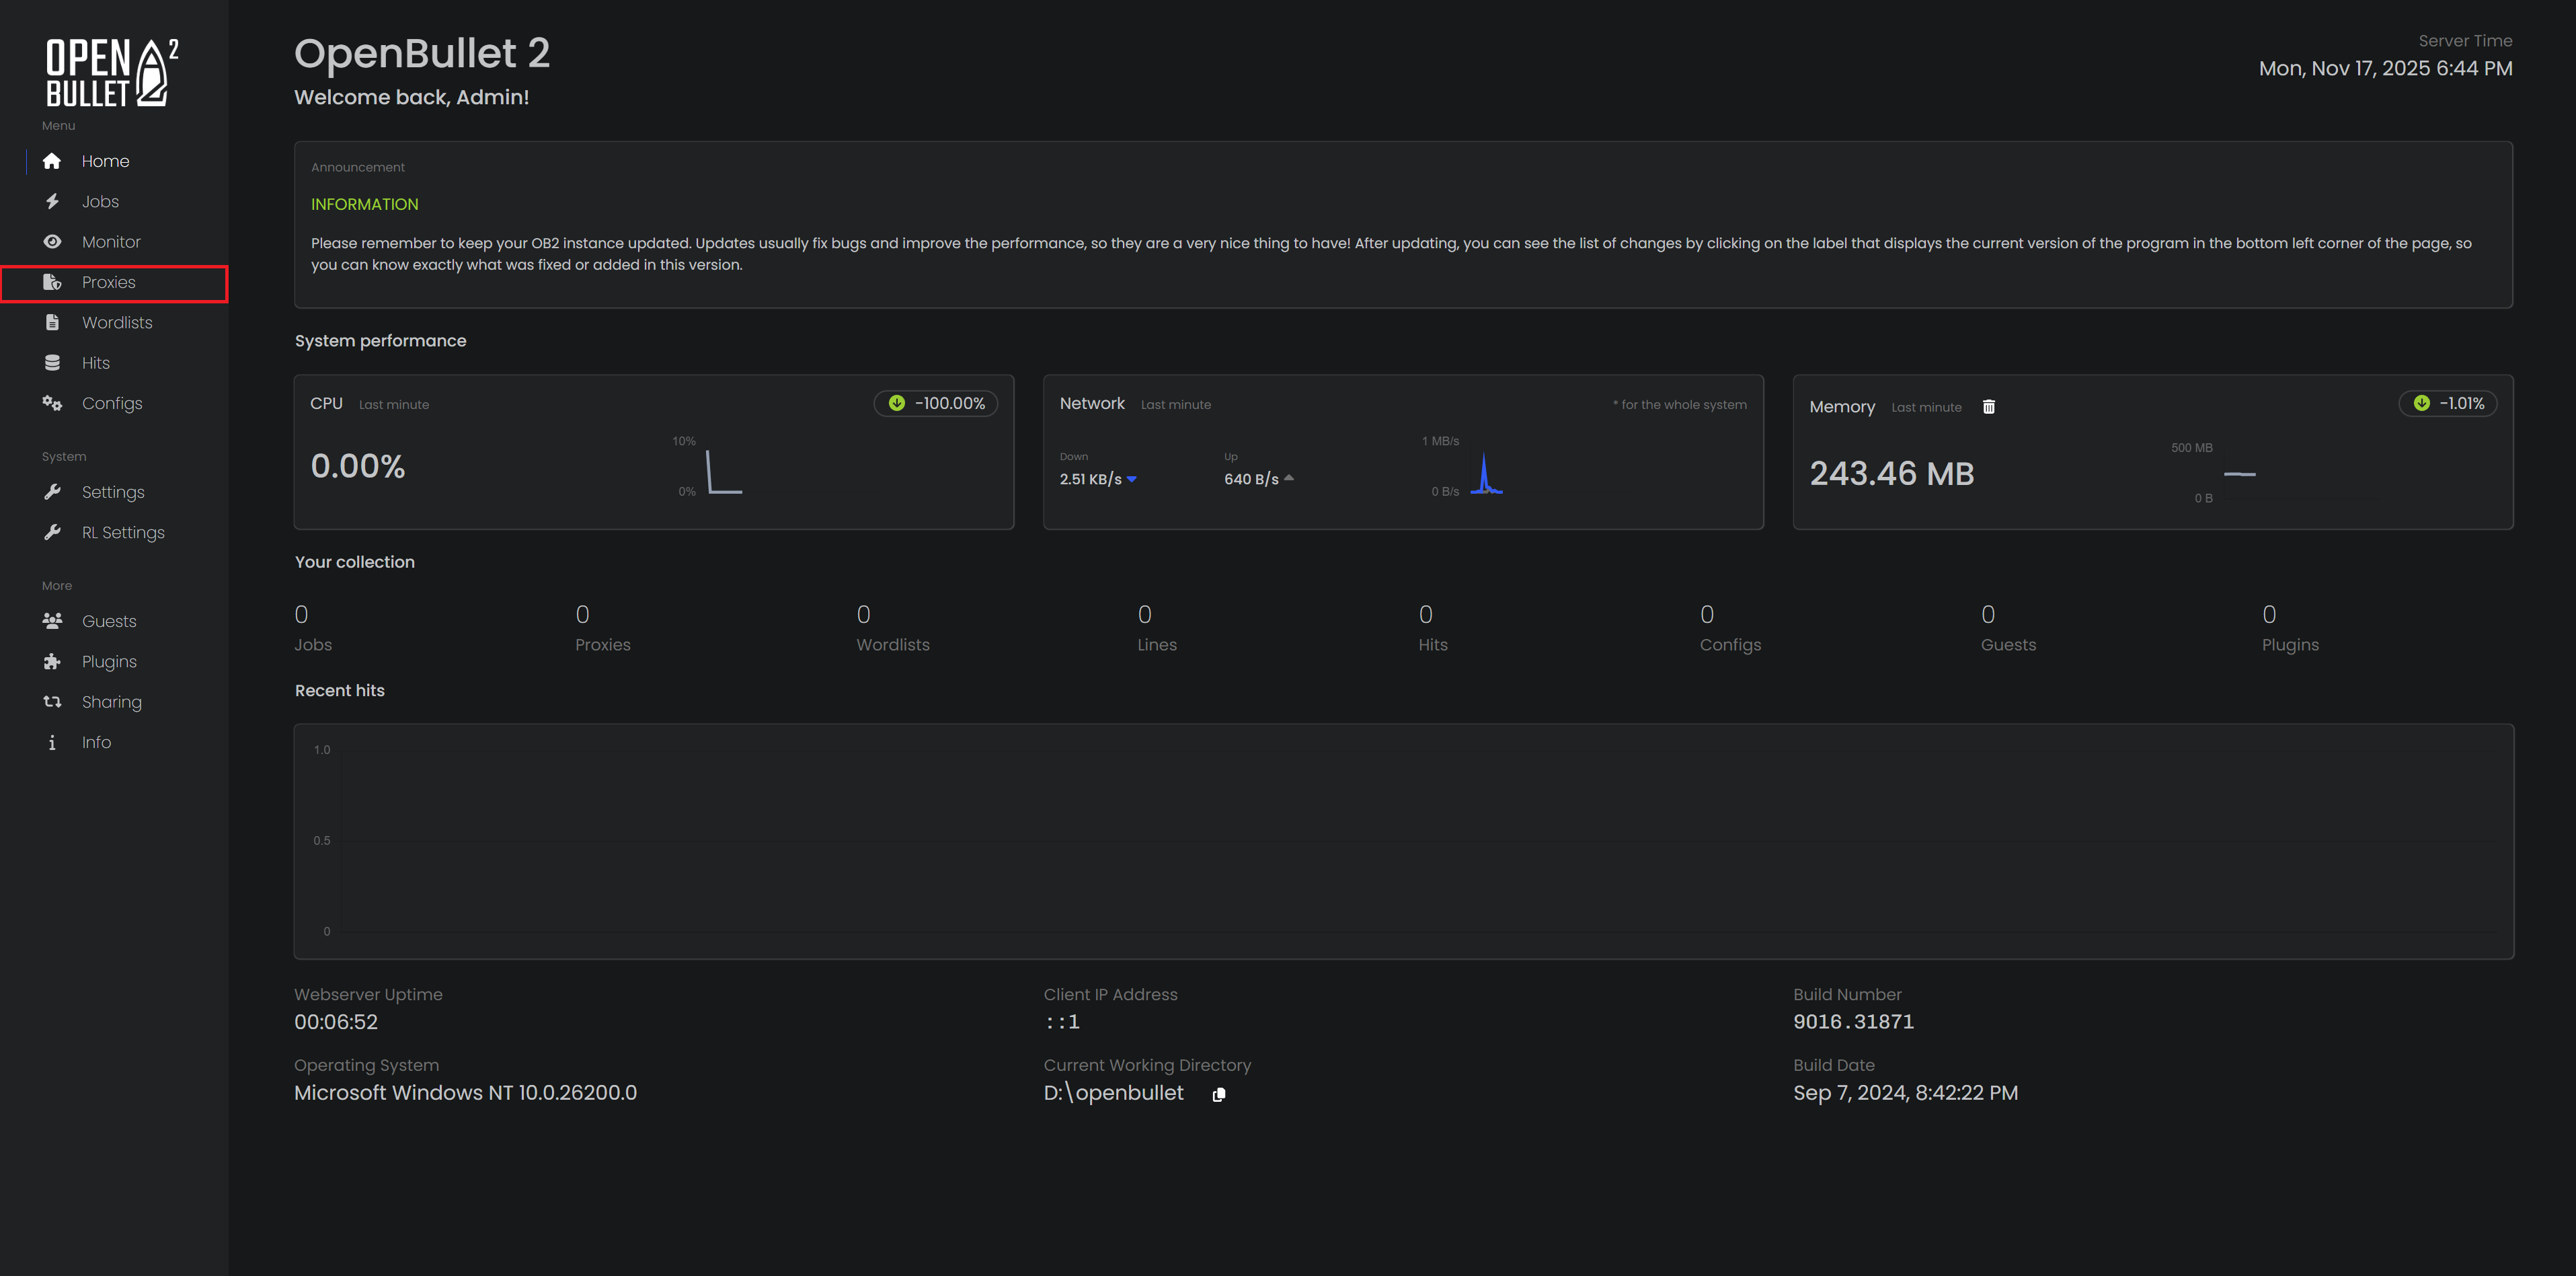Screen dimensions: 2576x1276
Task: Click the trash icon to clear Memory stats
Action: (1990, 406)
